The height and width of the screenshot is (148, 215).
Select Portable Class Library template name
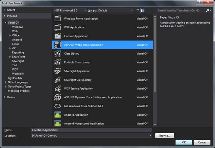77,62
